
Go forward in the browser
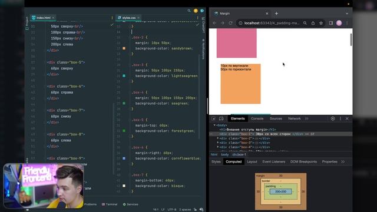coord(223,23)
